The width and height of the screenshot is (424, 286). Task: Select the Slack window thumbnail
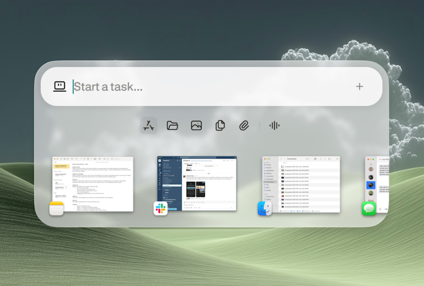(197, 184)
